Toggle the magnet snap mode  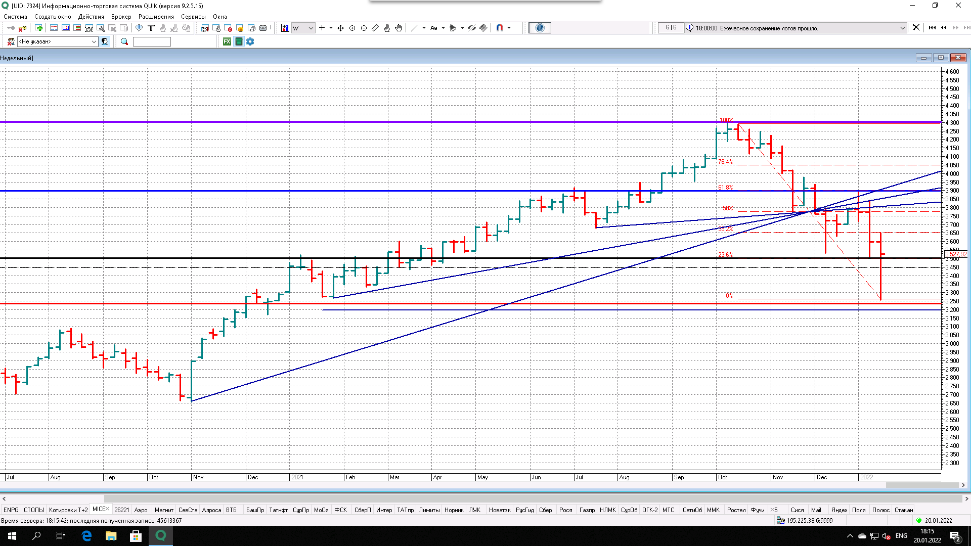(x=500, y=28)
